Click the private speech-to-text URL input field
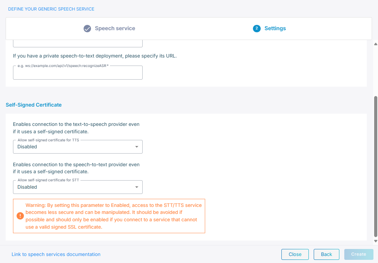This screenshot has height=263, width=378. point(78,73)
